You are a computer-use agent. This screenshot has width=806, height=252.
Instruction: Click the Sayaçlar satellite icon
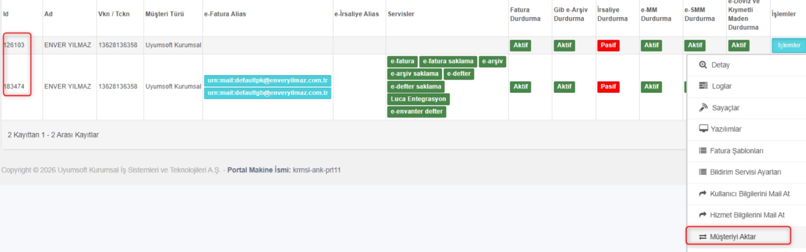tap(703, 108)
